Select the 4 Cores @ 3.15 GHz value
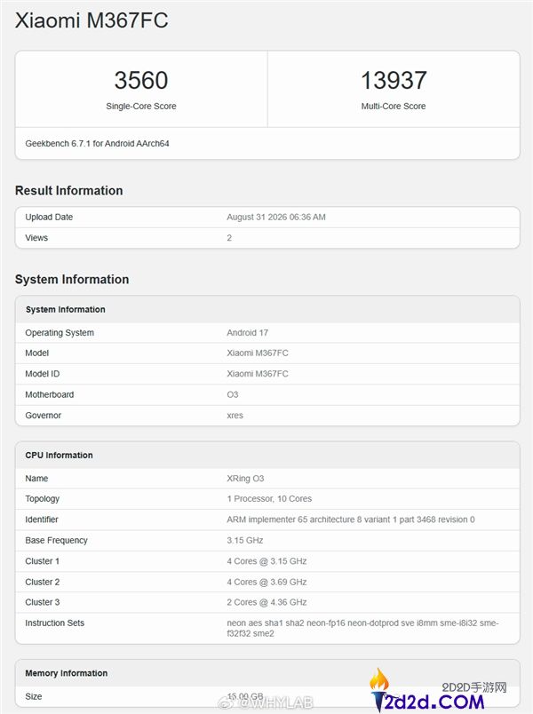Image resolution: width=533 pixels, height=714 pixels. (267, 561)
